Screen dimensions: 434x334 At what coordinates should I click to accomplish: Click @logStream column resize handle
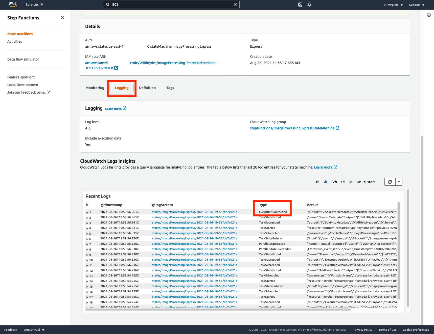point(150,205)
